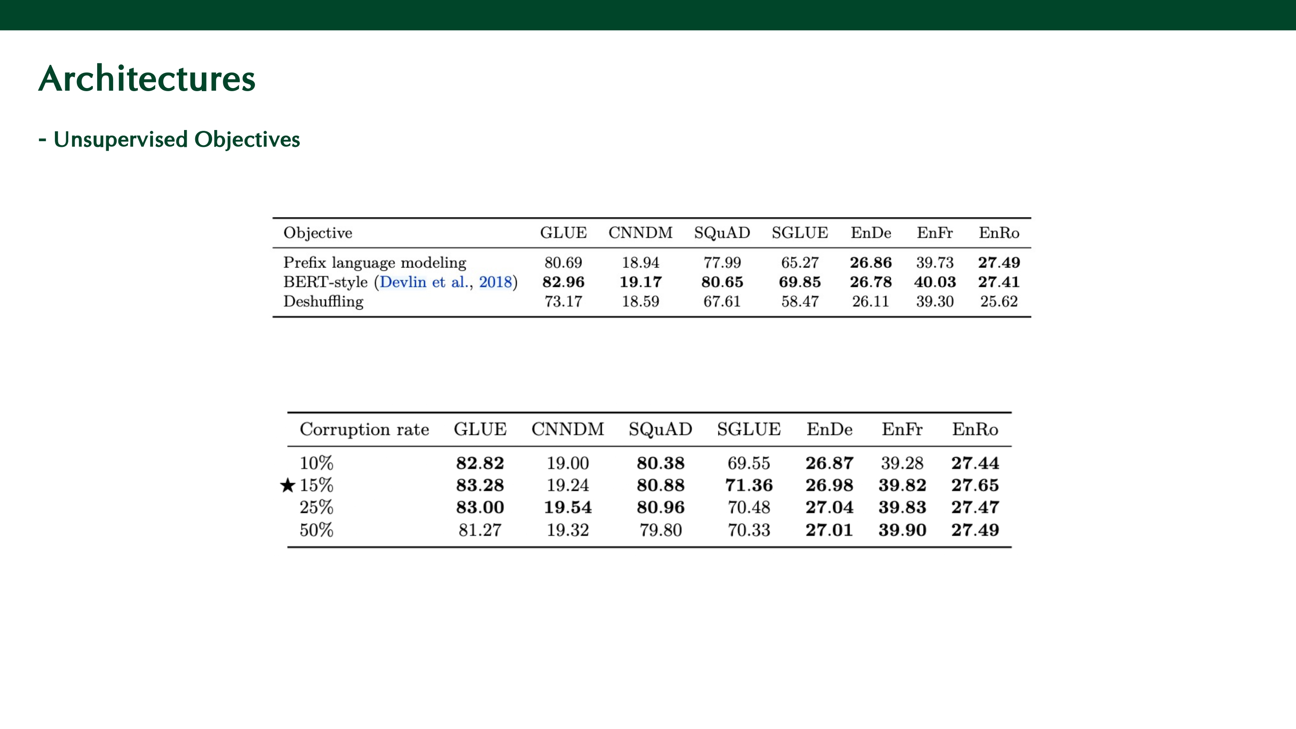Click the dark green header bar
Screen dimensions: 1296x729
648,15
